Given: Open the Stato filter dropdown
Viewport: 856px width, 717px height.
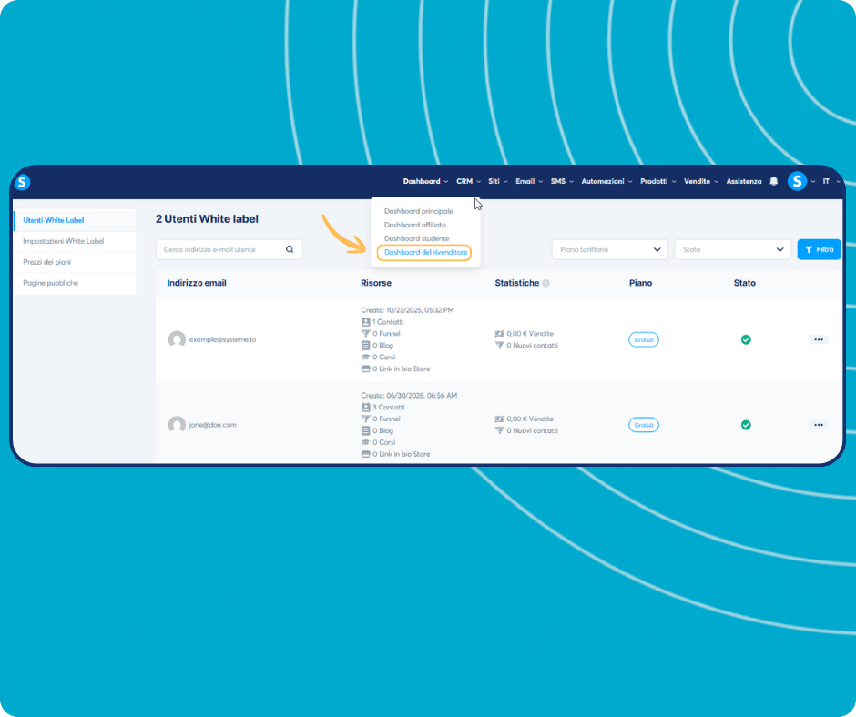Looking at the screenshot, I should (733, 249).
